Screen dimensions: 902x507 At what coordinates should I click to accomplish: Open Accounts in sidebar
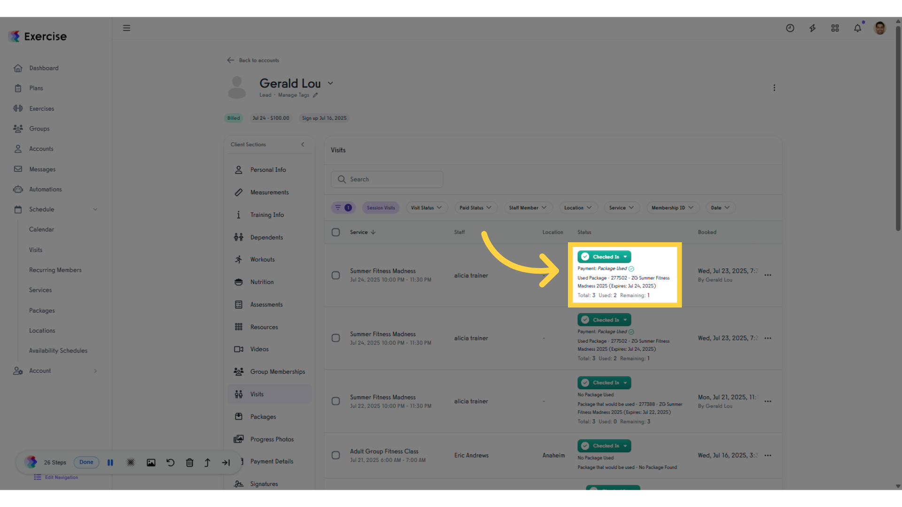coord(41,149)
